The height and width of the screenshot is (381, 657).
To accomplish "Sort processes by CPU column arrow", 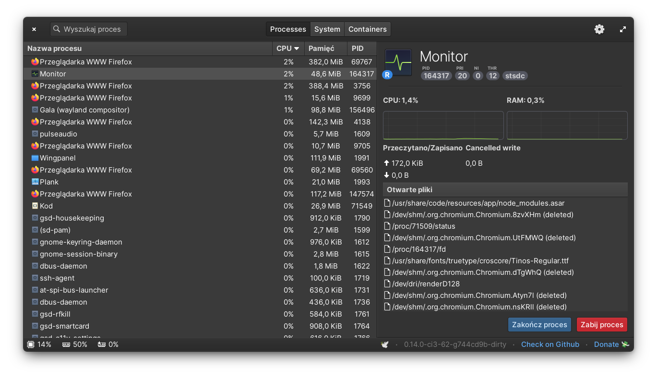I will 297,49.
